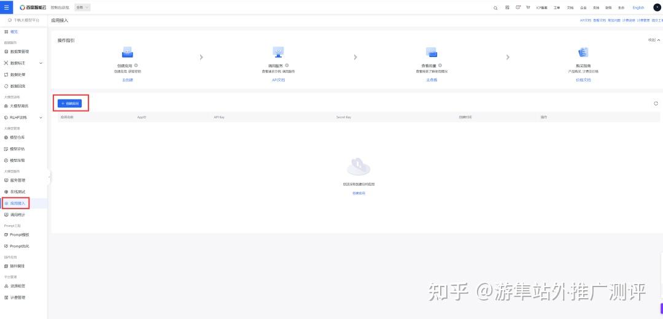663x319 pixels.
Task: Expand the RLHF训练 submenu chevron
Action: point(41,117)
